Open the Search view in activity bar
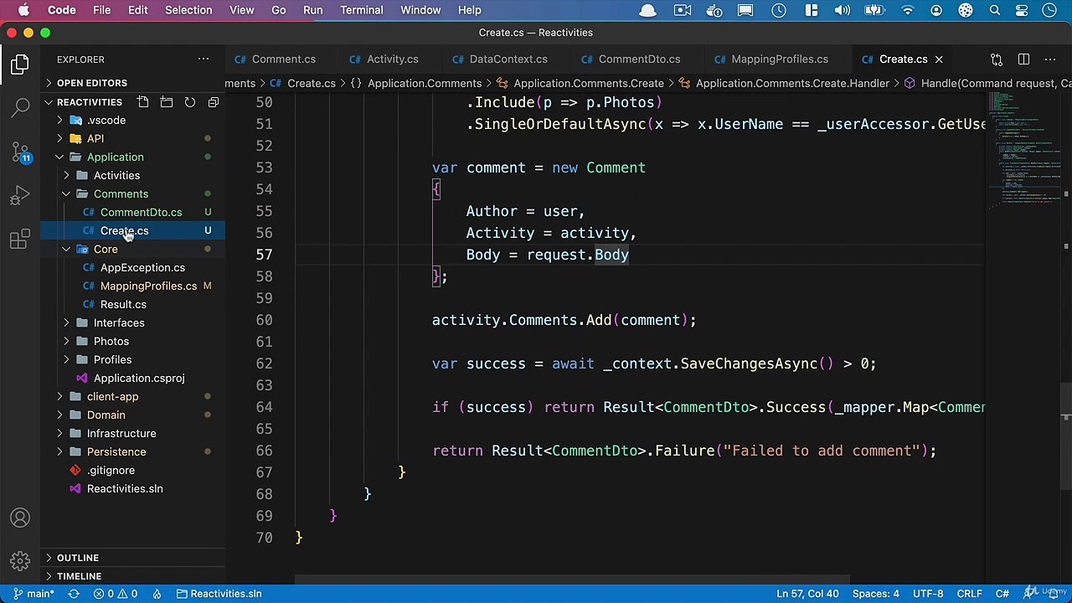Screen dimensions: 1072x603 click(21, 108)
